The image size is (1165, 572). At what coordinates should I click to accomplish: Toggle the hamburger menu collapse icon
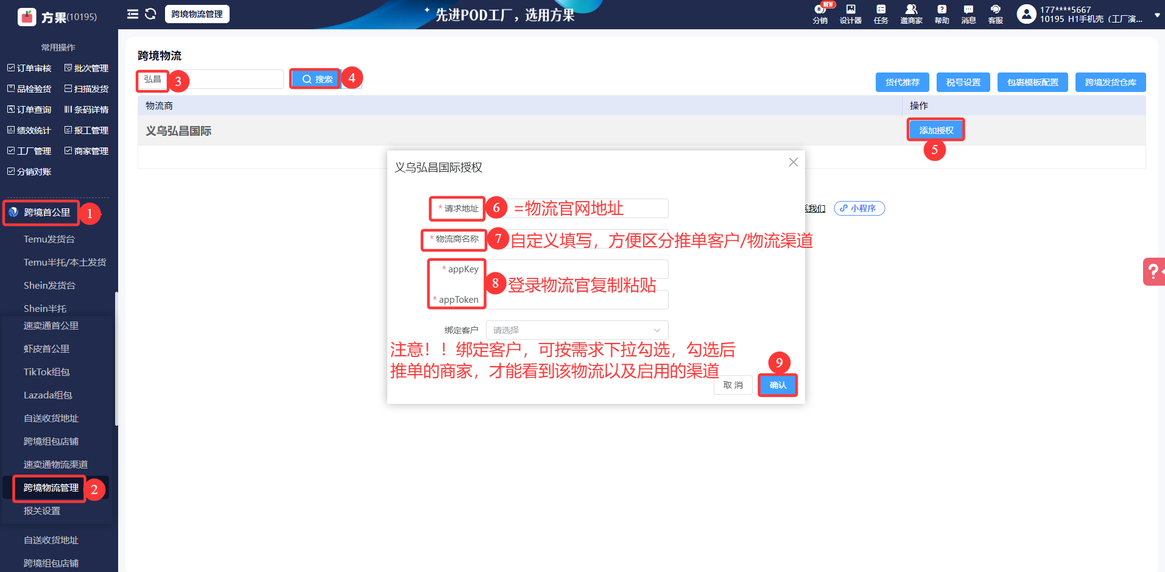coord(132,14)
